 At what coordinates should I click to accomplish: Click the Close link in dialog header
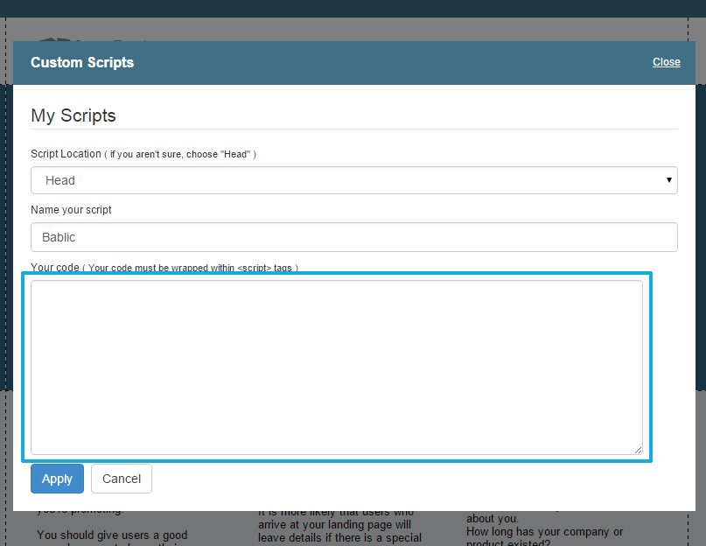pos(666,62)
